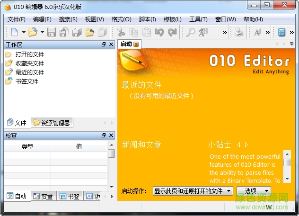Open the 启动操作 dropdown
299x216 pixels.
point(193,191)
